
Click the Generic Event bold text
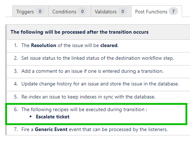(51, 129)
